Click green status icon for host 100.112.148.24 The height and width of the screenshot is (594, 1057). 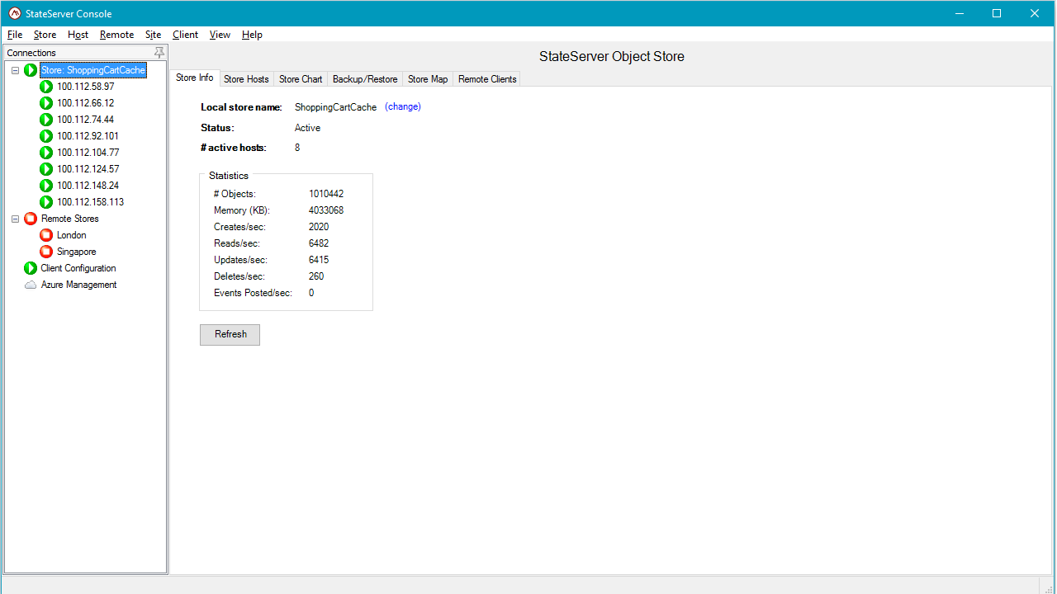click(x=46, y=186)
